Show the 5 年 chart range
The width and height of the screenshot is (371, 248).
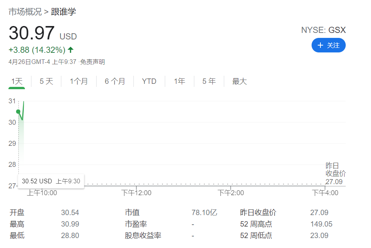pos(209,82)
